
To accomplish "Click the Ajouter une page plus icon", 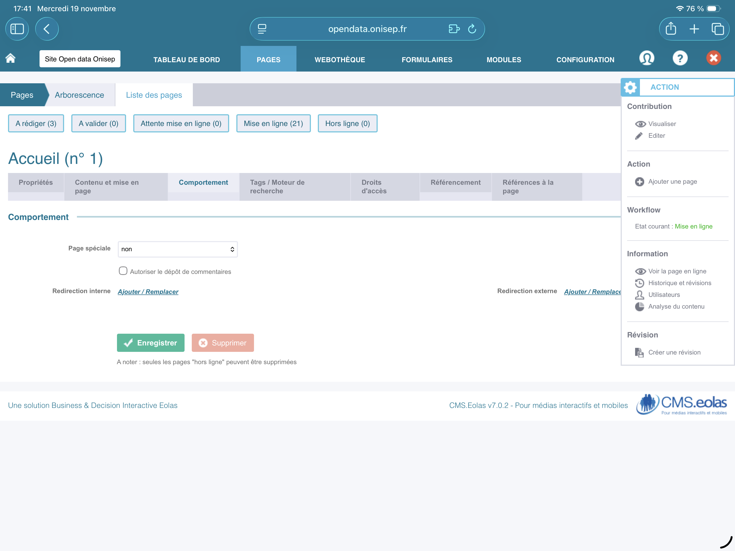I will 639,182.
